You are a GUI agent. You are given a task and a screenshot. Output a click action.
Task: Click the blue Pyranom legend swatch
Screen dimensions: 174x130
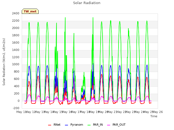tap(66, 125)
